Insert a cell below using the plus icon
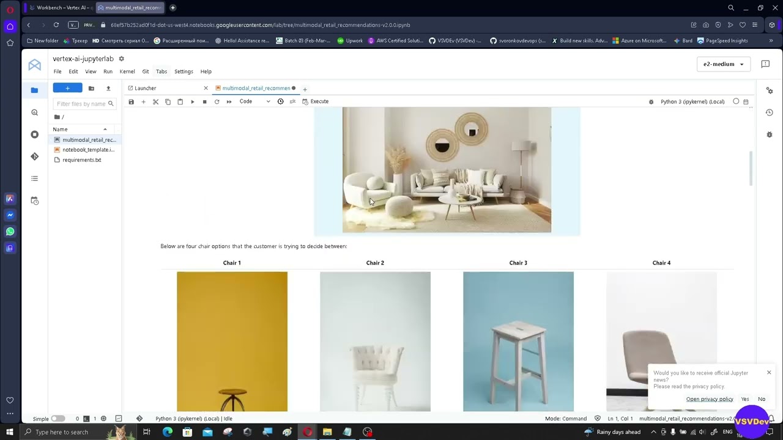The width and height of the screenshot is (783, 440). tap(143, 101)
